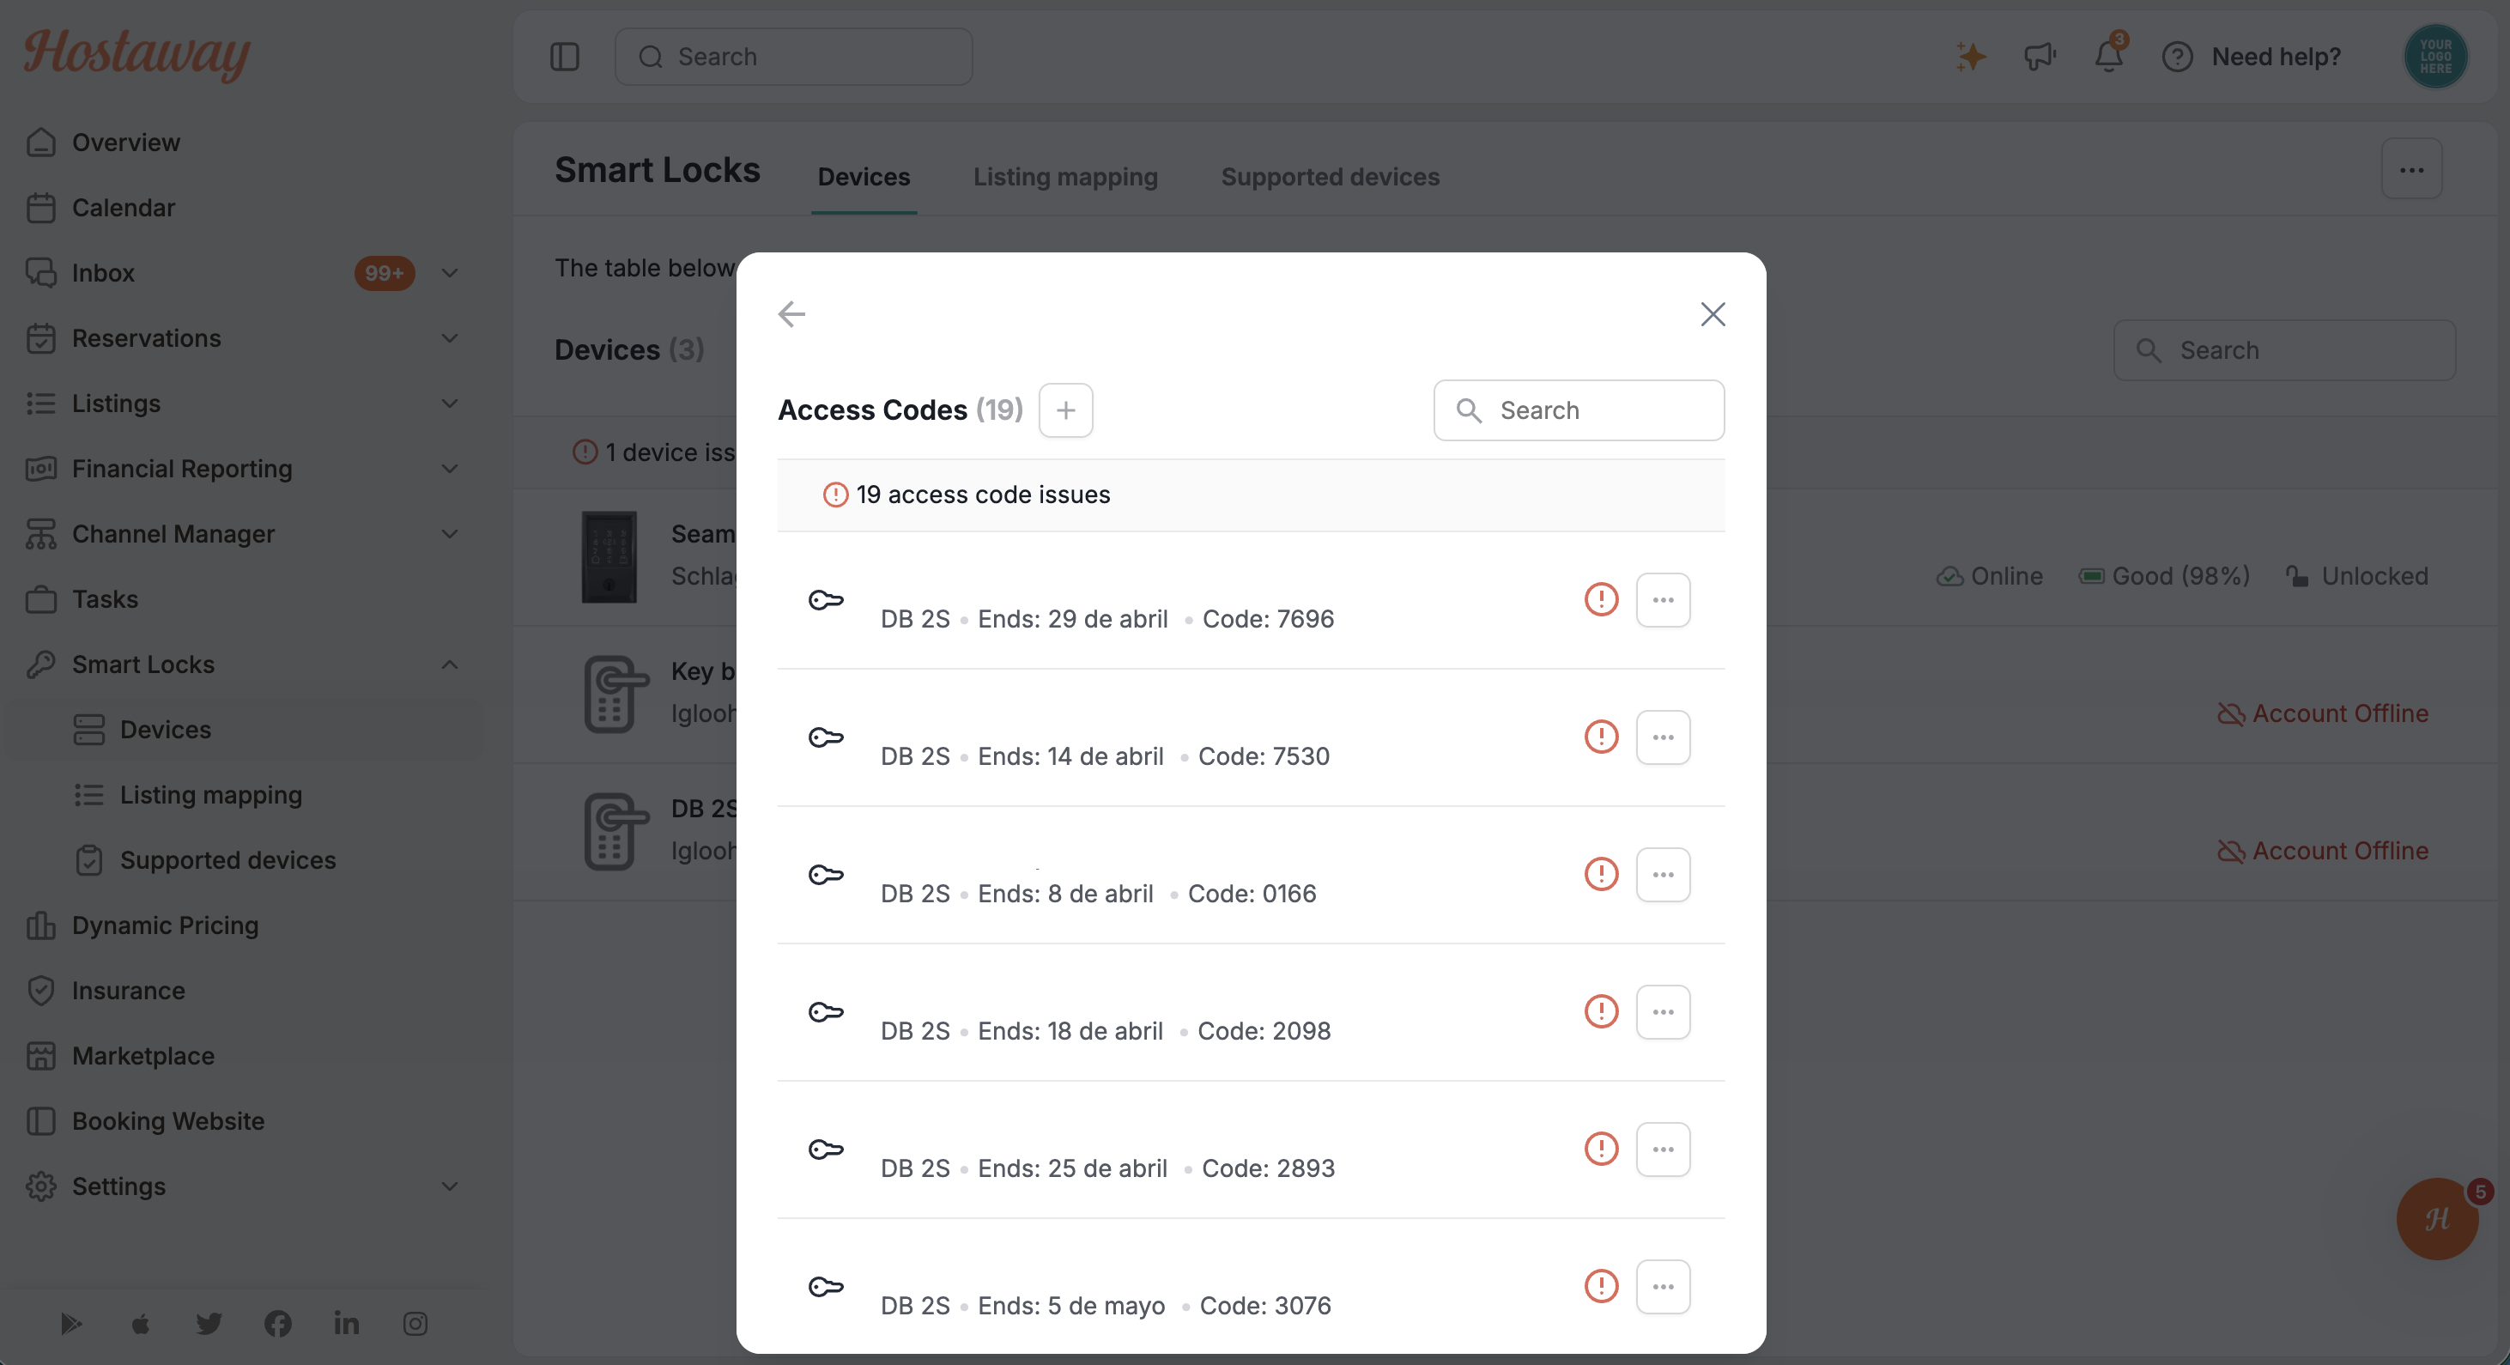2510x1365 pixels.
Task: Open the AI sparkle assistant icon
Action: 1970,57
